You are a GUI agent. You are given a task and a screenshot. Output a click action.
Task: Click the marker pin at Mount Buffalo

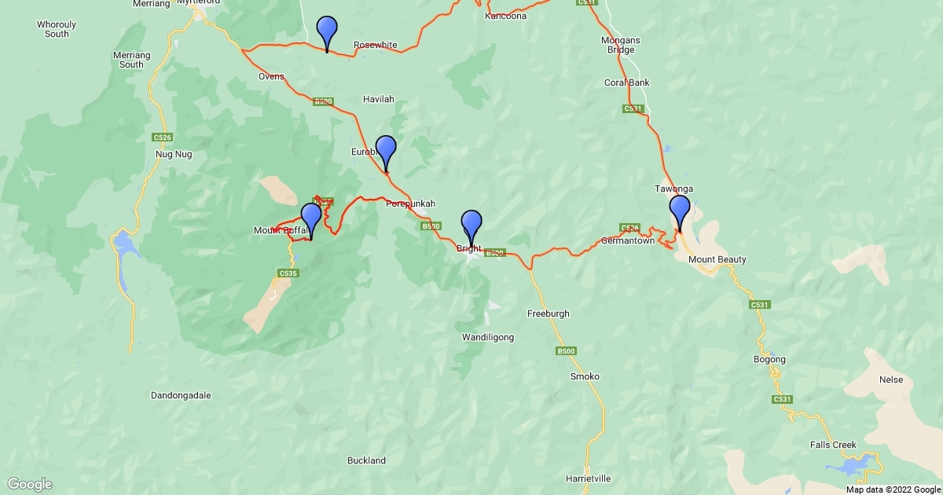pyautogui.click(x=311, y=220)
